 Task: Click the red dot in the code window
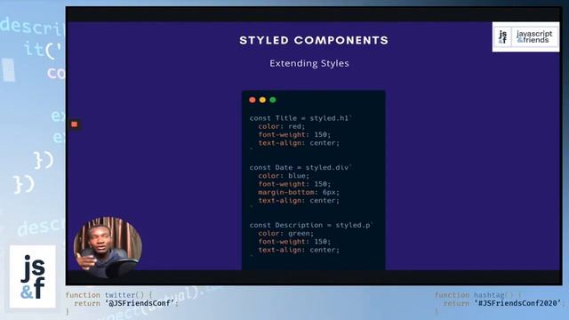click(252, 100)
